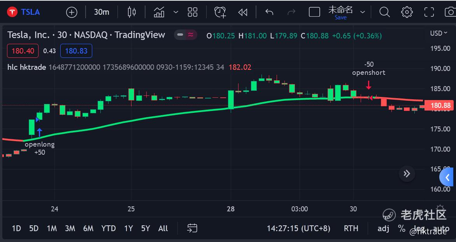Toggle percent scale mode
The height and width of the screenshot is (242, 456).
[402, 228]
